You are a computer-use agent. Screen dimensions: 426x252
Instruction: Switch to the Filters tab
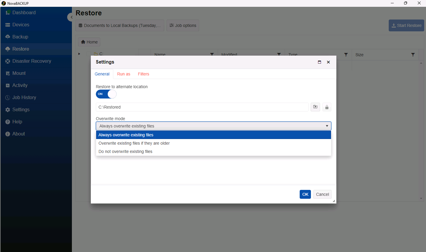coord(143,74)
